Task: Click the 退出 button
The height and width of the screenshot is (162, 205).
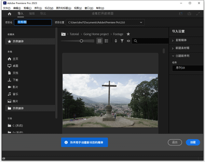Action: (x=175, y=142)
